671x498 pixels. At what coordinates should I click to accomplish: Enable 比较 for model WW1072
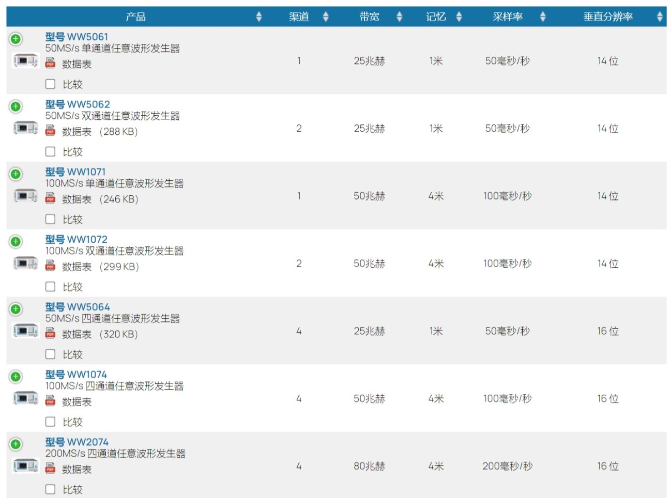tap(50, 286)
